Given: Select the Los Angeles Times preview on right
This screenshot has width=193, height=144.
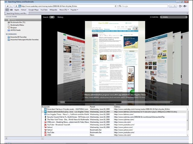Looking at the screenshot, I should coord(159,58).
